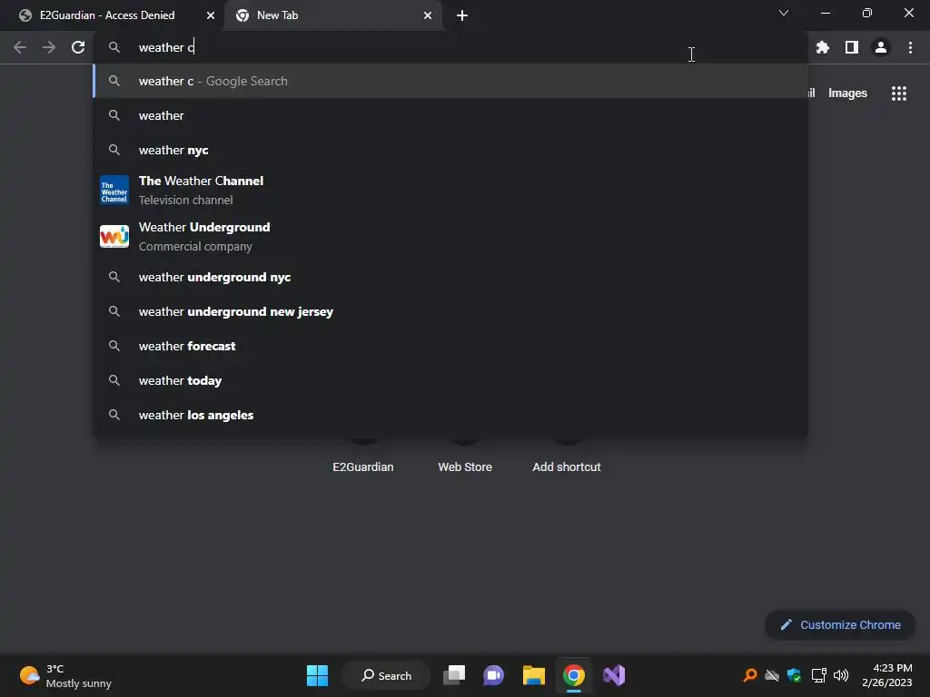
Task: Select the 'weather today' suggestion
Action: (450, 380)
